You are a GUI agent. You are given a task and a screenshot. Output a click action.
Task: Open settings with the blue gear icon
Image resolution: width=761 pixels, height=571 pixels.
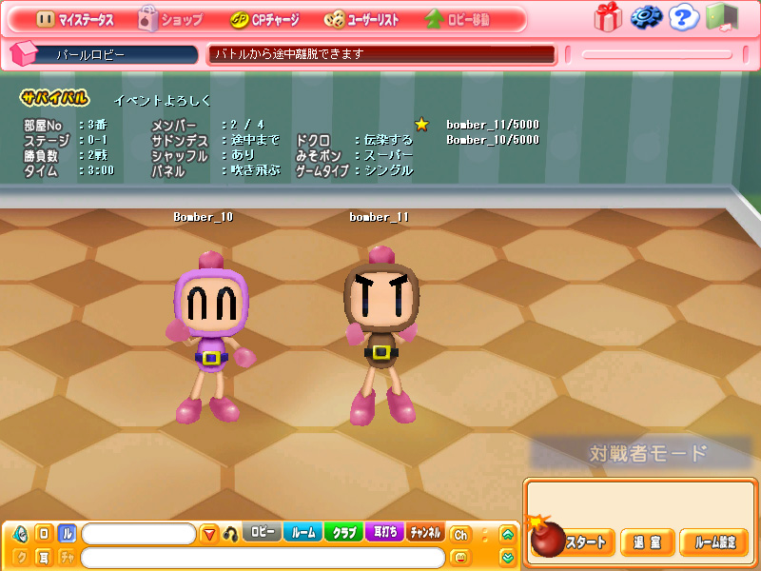647,17
